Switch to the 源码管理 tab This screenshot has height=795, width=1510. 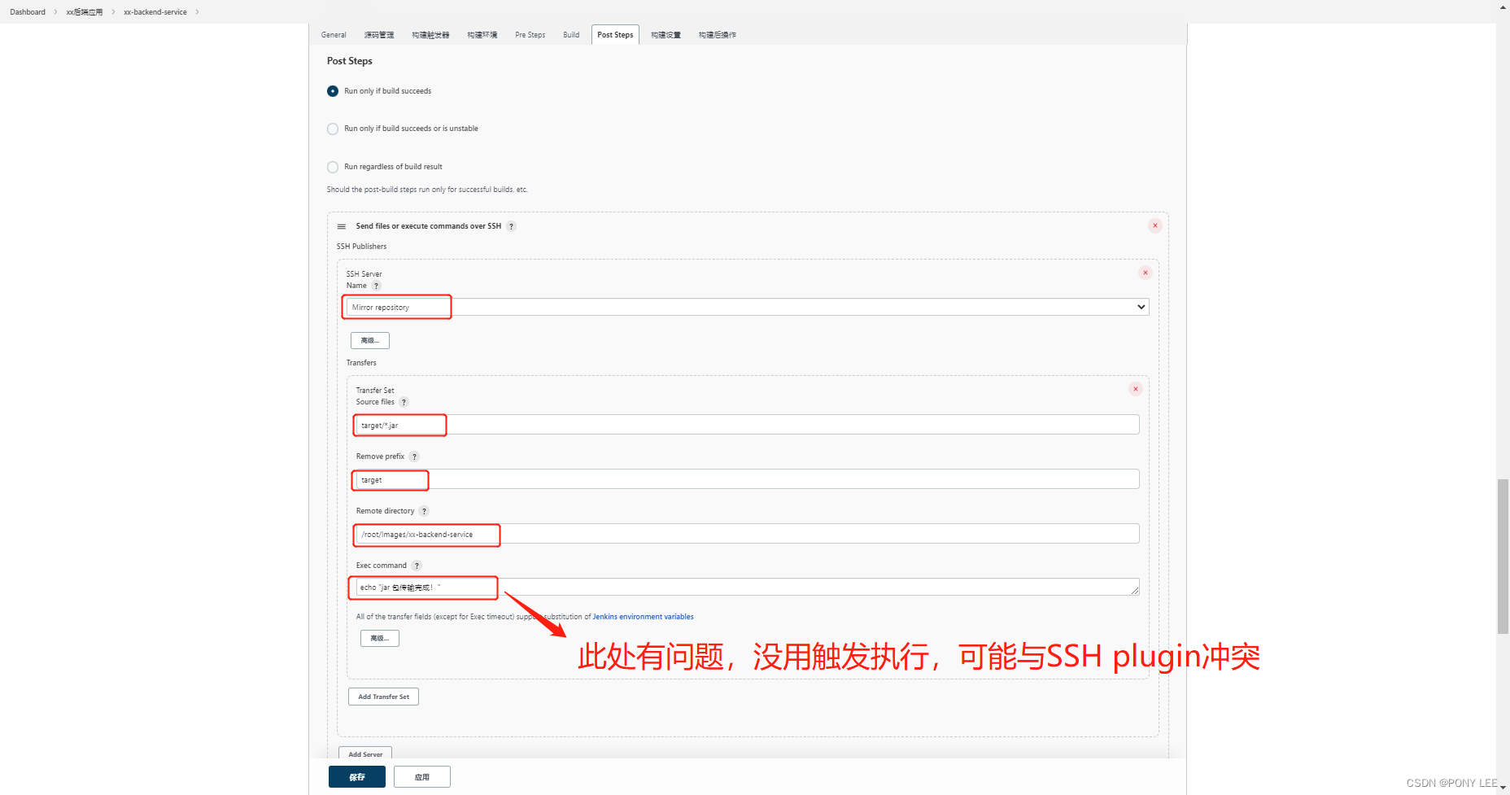pyautogui.click(x=379, y=35)
